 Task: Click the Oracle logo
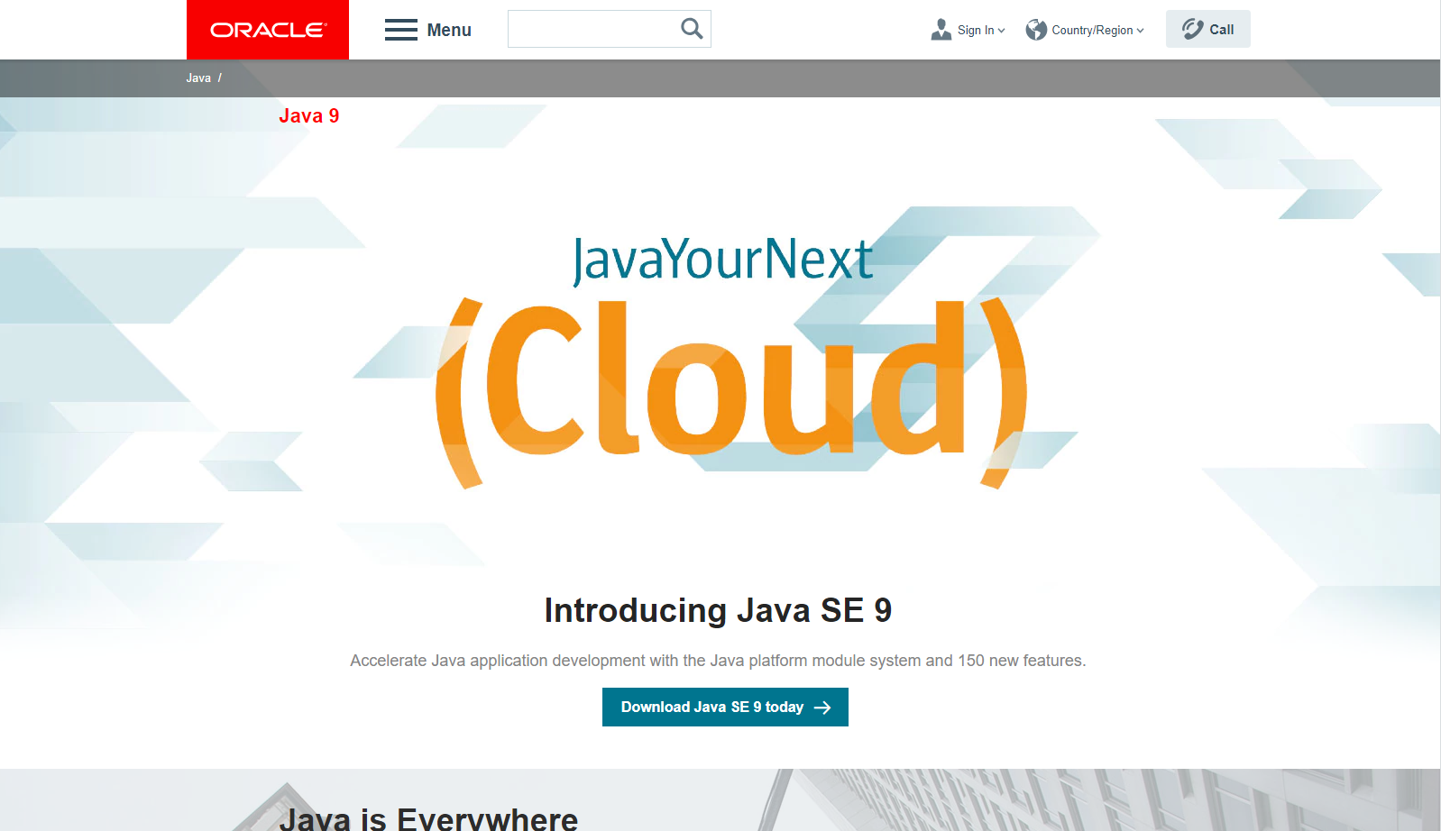pyautogui.click(x=268, y=30)
